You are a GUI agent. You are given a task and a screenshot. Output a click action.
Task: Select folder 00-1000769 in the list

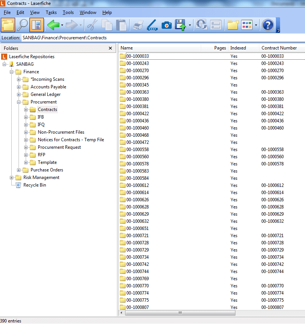point(138,279)
